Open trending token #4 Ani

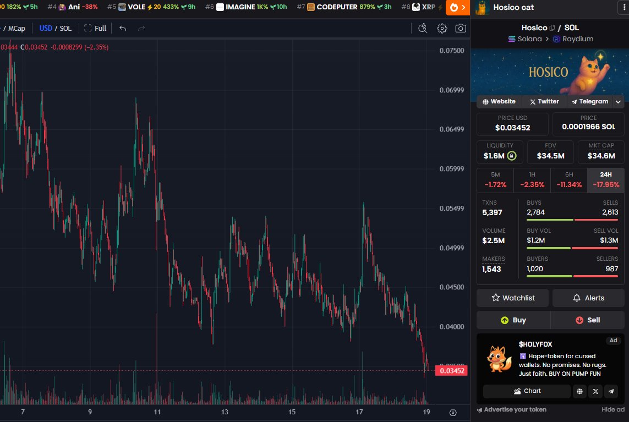pyautogui.click(x=73, y=7)
